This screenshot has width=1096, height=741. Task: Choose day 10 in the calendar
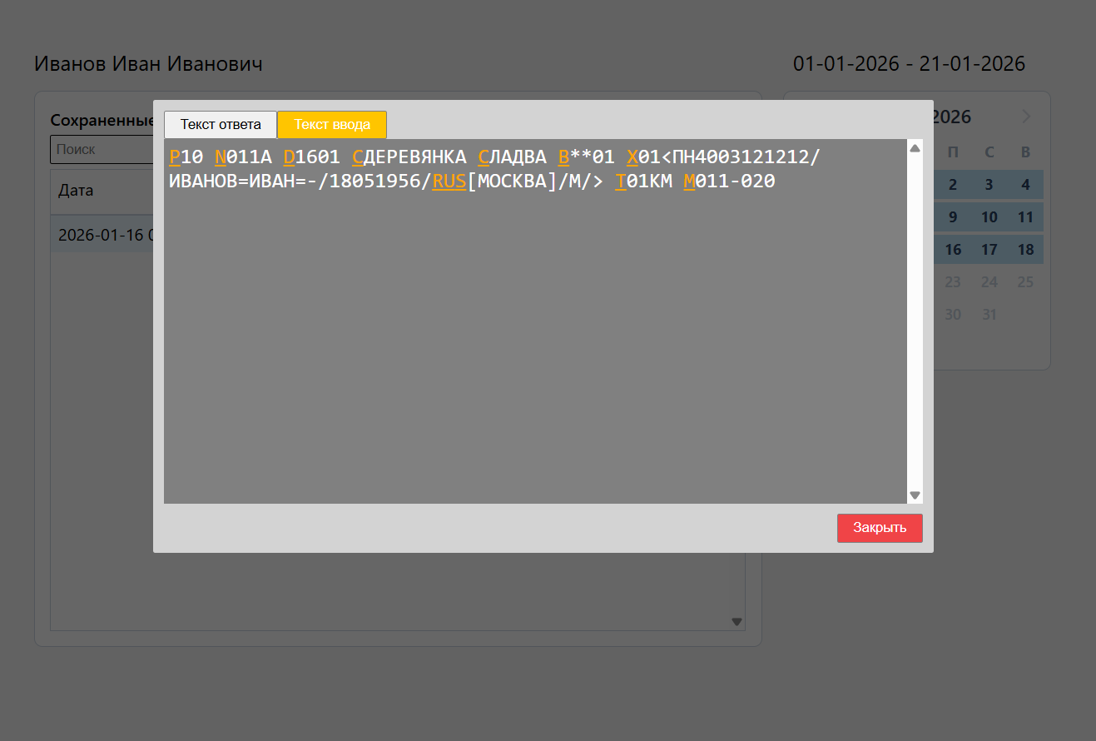click(989, 217)
